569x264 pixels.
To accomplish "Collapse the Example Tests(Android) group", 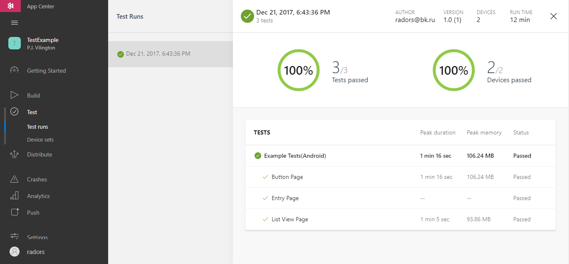I will (295, 156).
